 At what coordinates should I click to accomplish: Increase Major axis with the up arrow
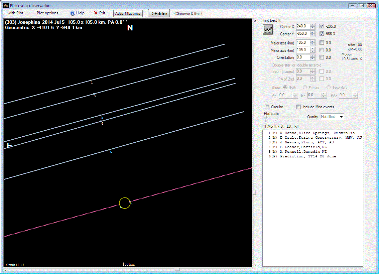[x=312, y=41]
